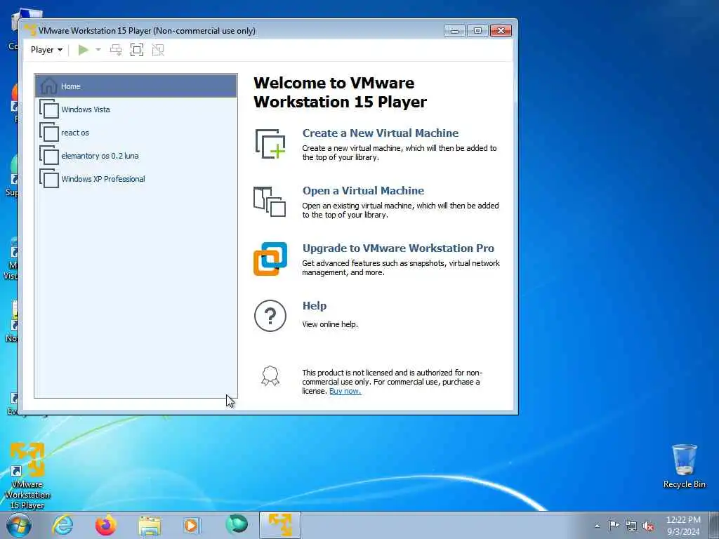719x539 pixels.
Task: Launch Internet Explorer from the taskbar
Action: pos(62,525)
